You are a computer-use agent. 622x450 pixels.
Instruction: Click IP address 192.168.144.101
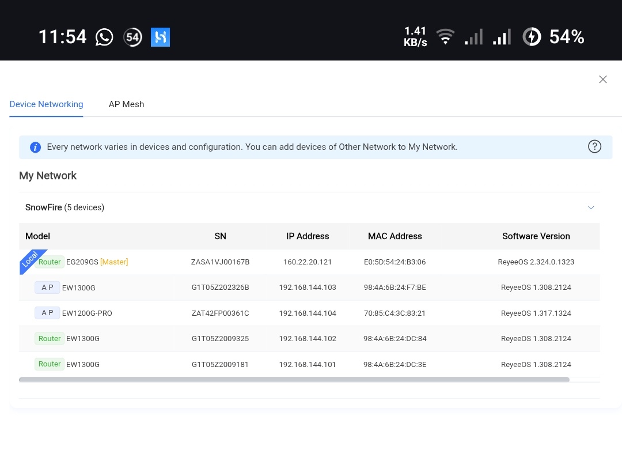[x=308, y=364]
